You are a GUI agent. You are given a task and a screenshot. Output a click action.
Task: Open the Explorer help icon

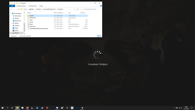101,6
